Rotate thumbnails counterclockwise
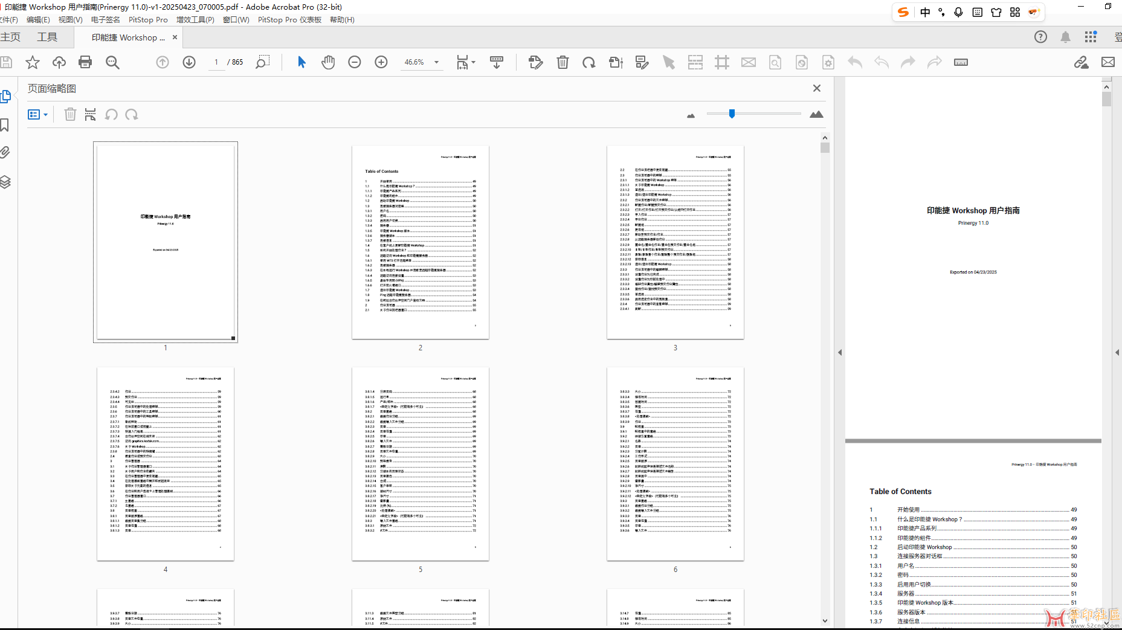 111,114
